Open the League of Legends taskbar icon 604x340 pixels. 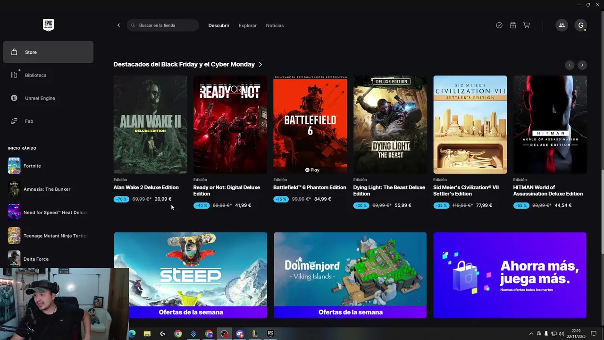click(x=255, y=334)
